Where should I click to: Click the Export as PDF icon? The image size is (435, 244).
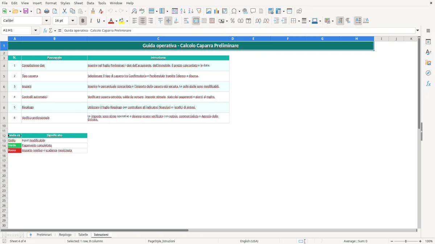[39, 11]
